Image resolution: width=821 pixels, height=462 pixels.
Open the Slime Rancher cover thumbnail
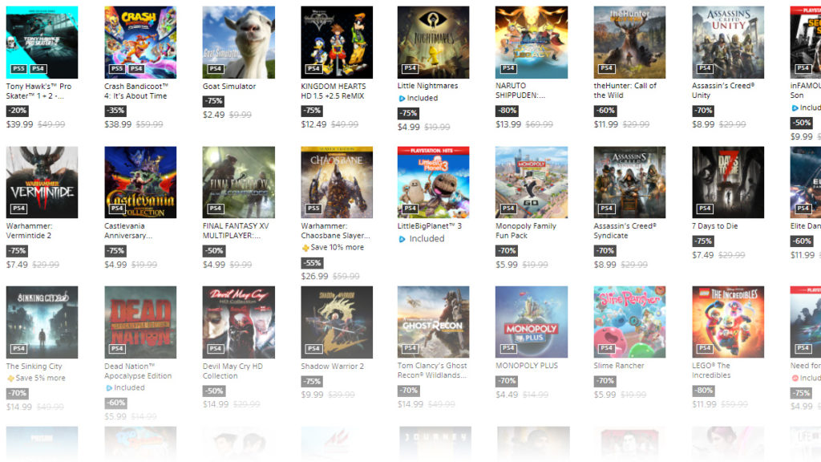629,322
